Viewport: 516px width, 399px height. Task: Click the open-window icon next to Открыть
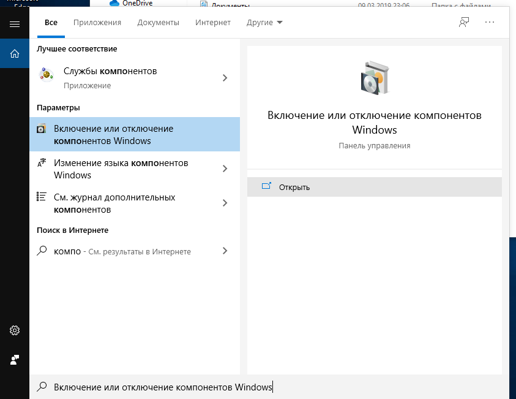(x=266, y=186)
